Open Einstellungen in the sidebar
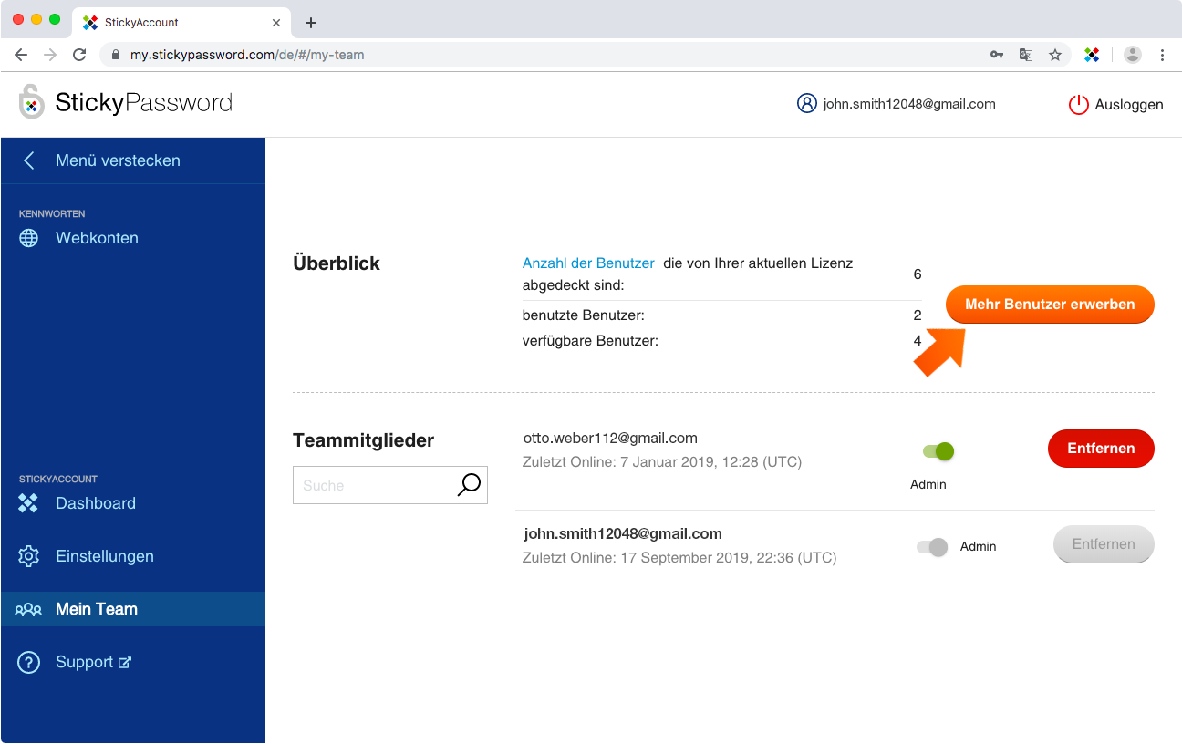Image resolution: width=1182 pixels, height=744 pixels. 105,556
